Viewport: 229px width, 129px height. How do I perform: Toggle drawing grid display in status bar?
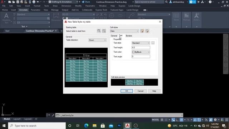(x=162, y=120)
